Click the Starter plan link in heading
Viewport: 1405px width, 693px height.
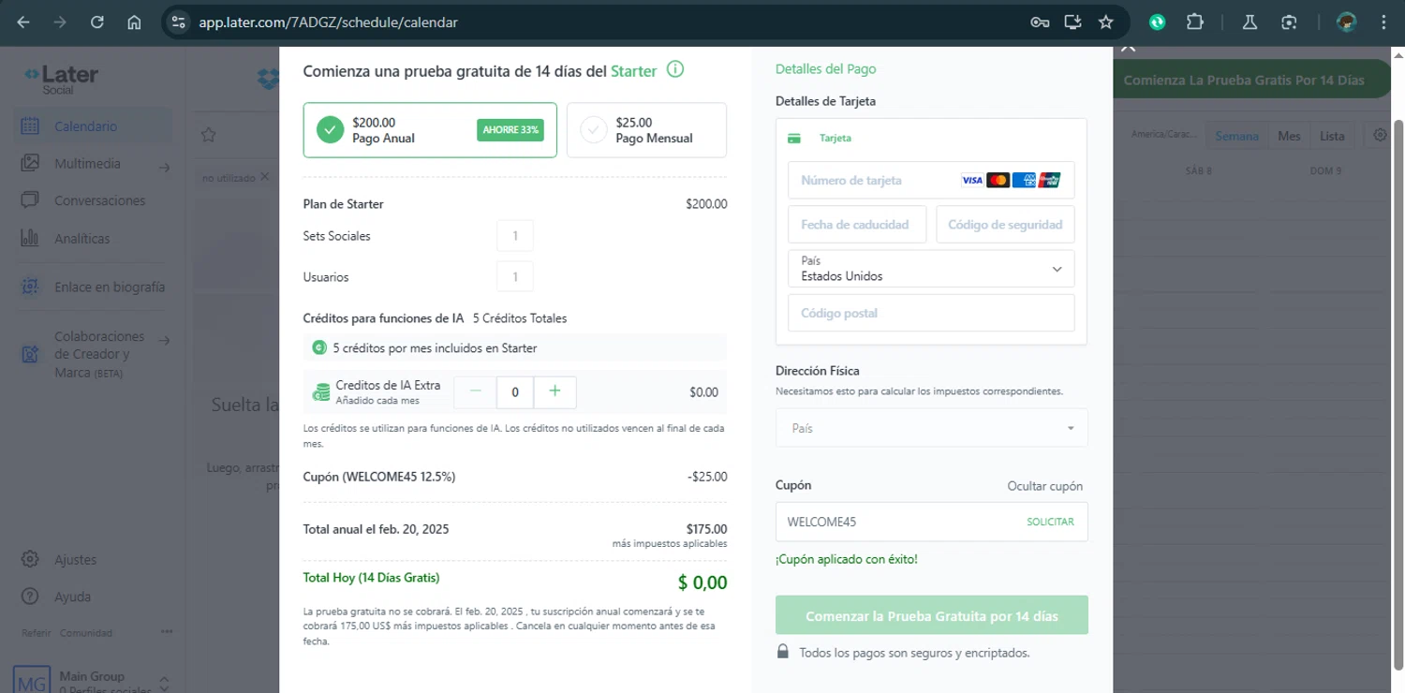[634, 71]
